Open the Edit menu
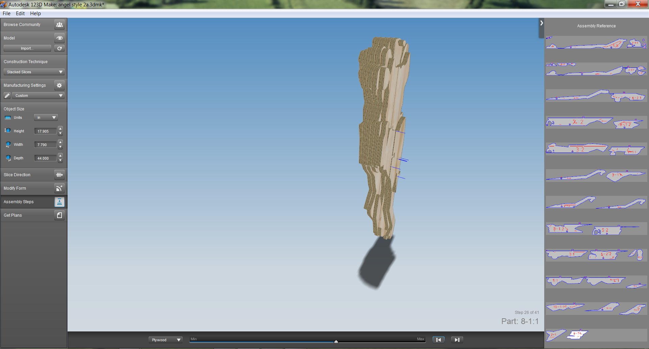Viewport: 649px width, 349px height. click(x=20, y=14)
